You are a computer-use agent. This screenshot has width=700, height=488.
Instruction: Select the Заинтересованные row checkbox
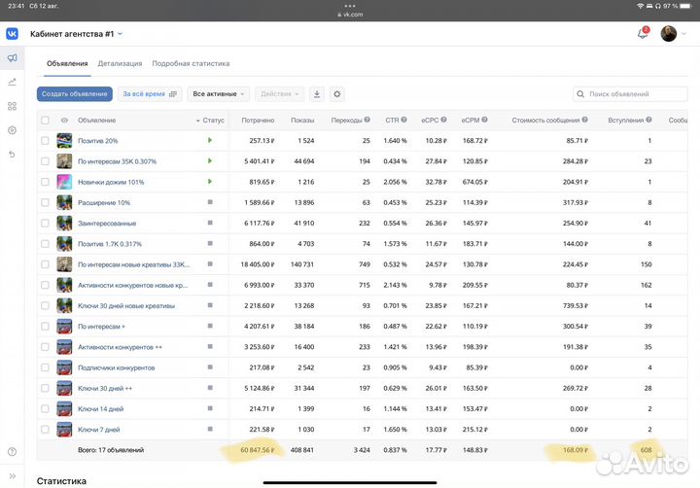pos(45,223)
